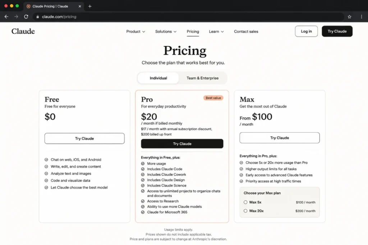Click Try Claude in the Free plan card
The image size is (368, 245).
pos(84,138)
